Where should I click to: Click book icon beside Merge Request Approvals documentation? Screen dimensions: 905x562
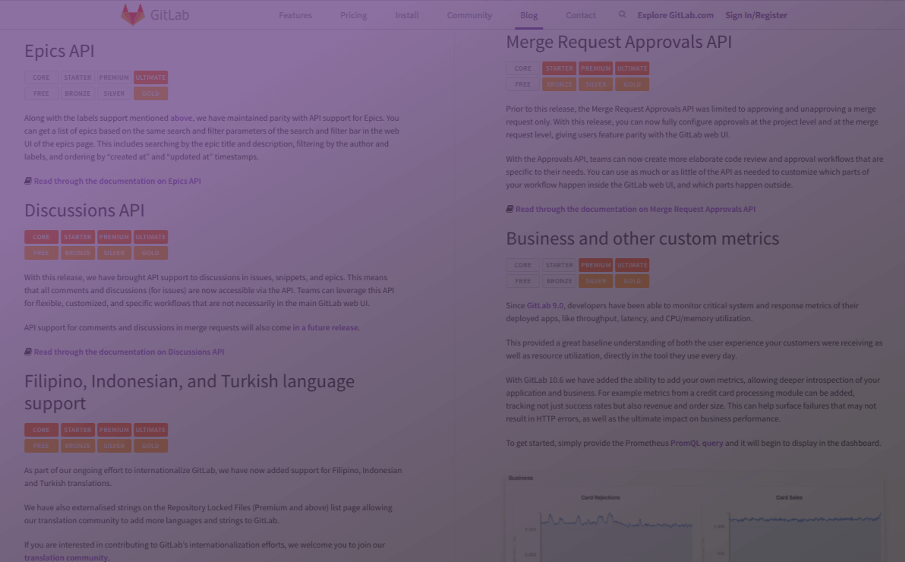pyautogui.click(x=509, y=209)
